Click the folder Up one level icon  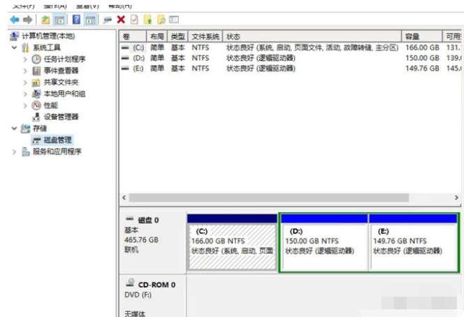(45, 20)
